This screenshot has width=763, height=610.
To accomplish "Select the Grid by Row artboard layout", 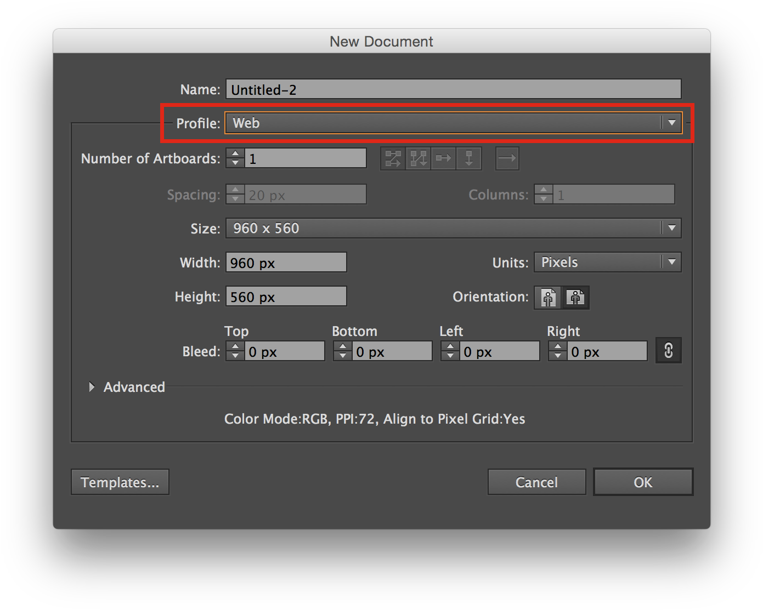I will (393, 159).
